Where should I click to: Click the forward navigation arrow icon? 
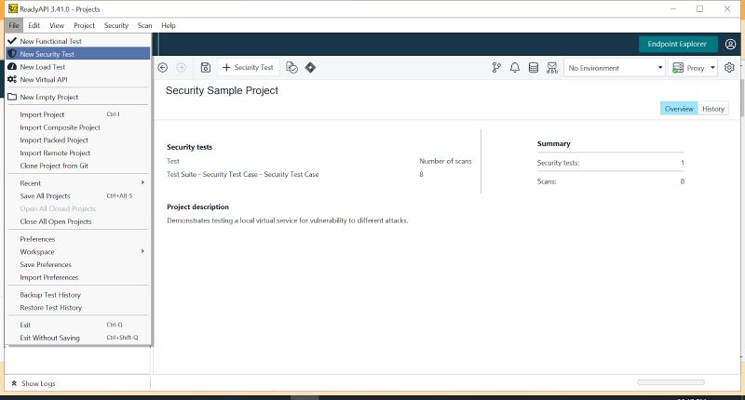click(181, 67)
